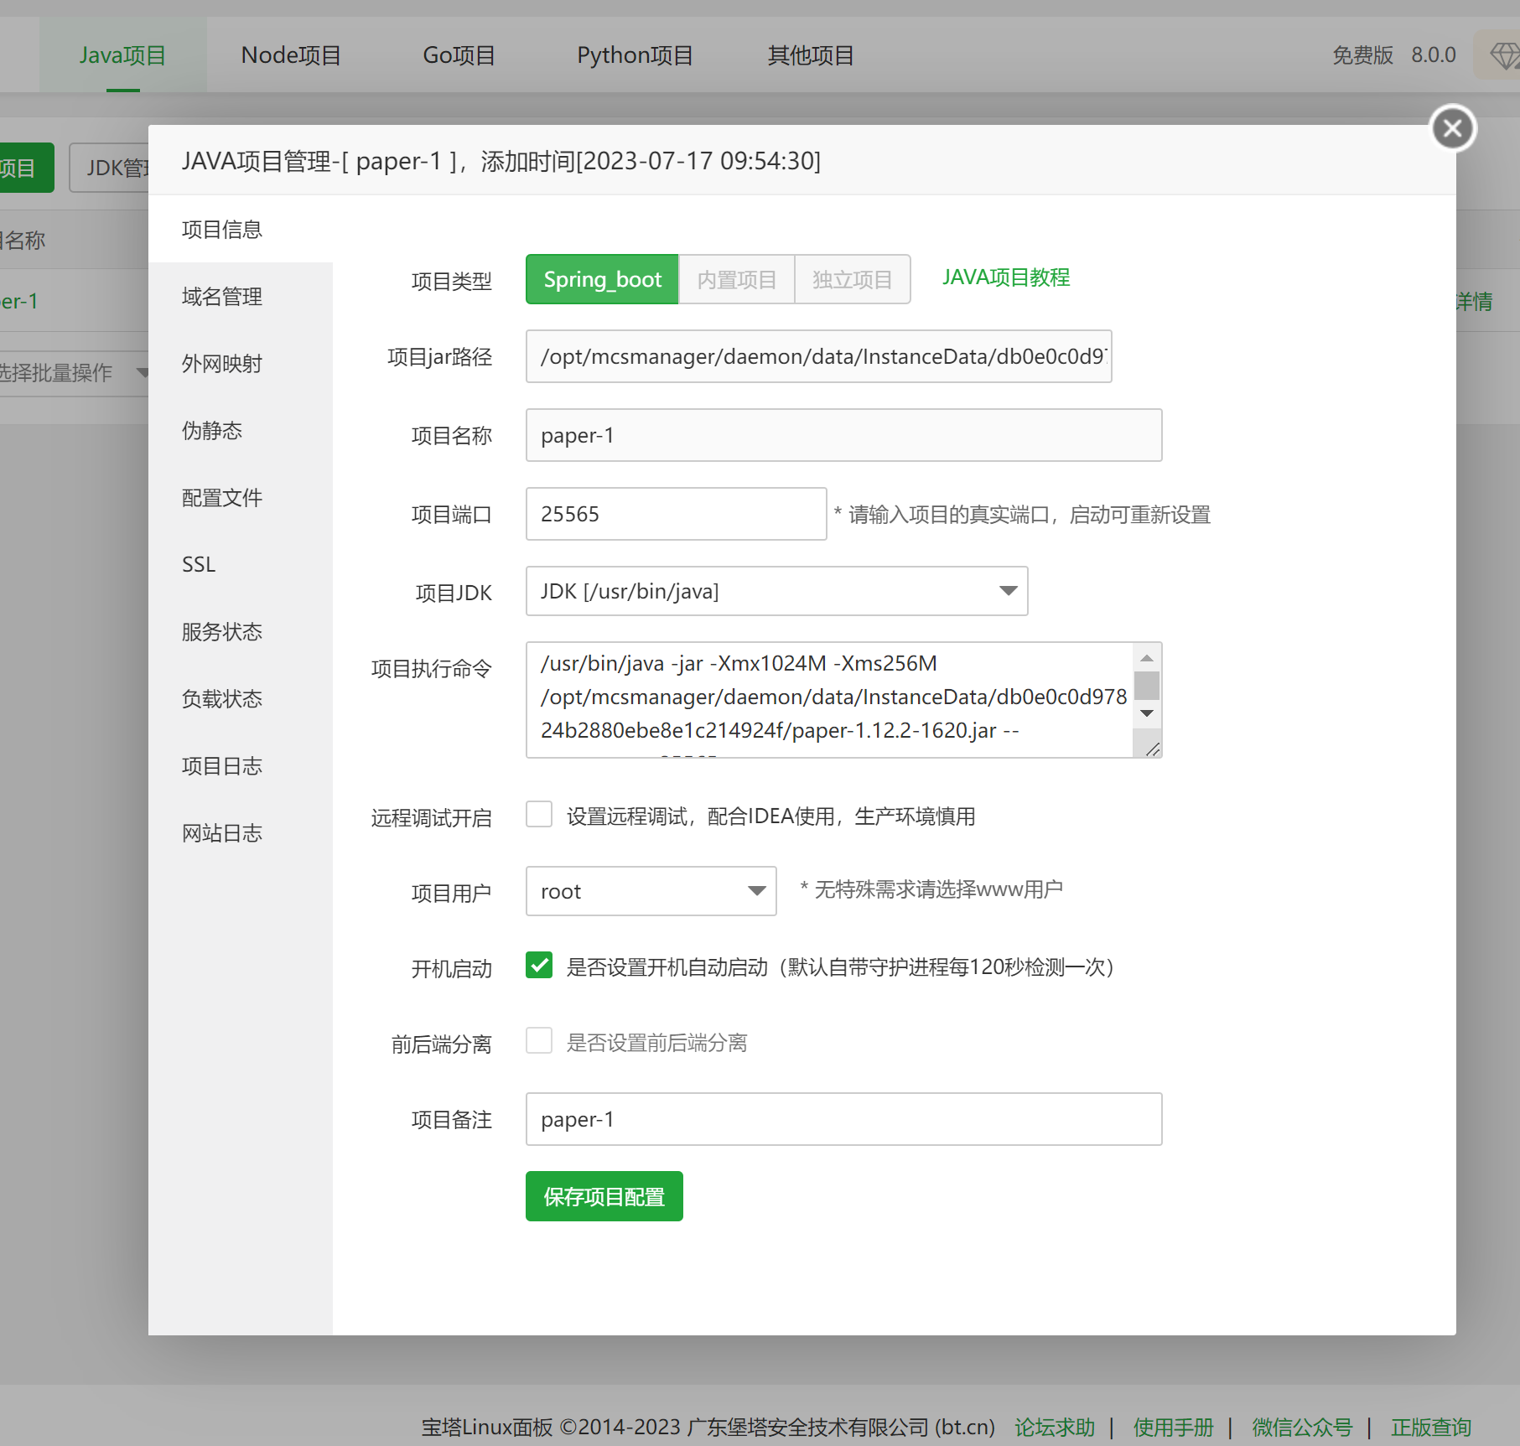The image size is (1520, 1446).
Task: Open the 使用手册 footer link
Action: (1173, 1427)
